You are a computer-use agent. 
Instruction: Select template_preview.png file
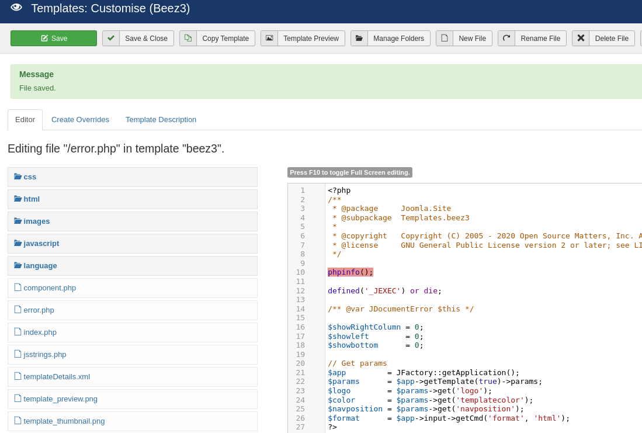pos(60,399)
